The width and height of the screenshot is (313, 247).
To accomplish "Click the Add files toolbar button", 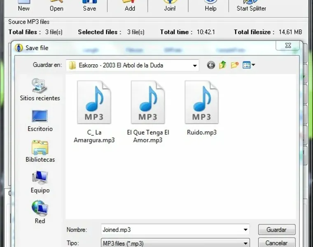I will point(130,6).
